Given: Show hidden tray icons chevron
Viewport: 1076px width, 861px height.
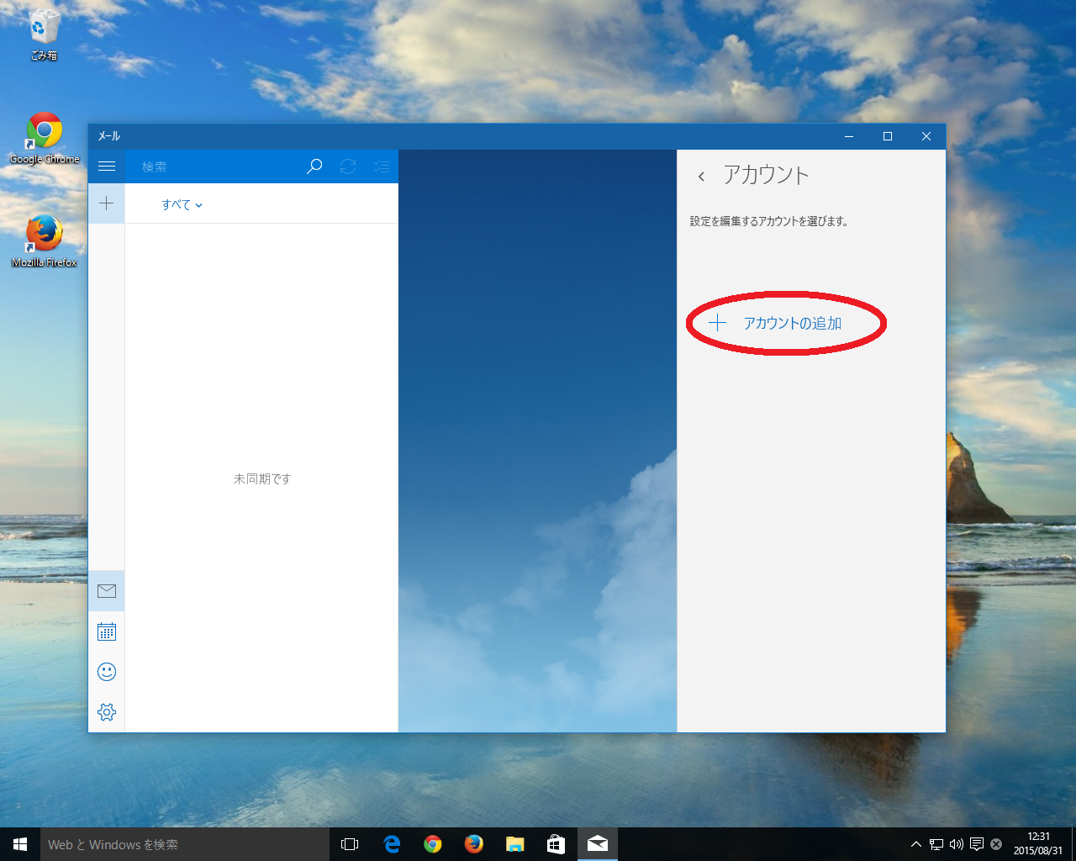Looking at the screenshot, I should (x=916, y=844).
